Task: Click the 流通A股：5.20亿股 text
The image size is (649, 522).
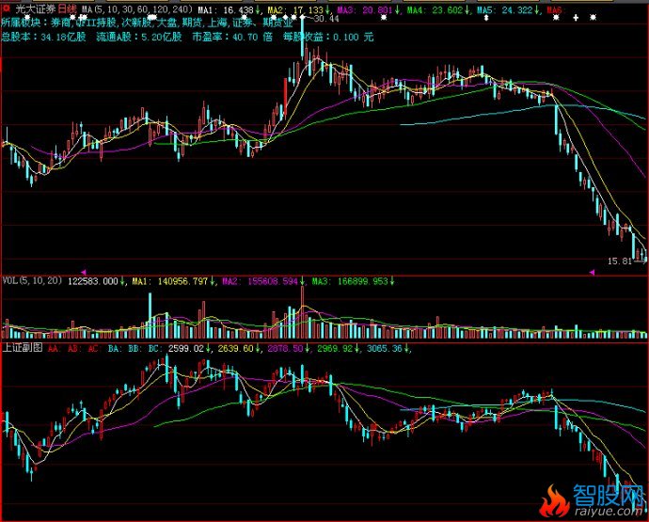Action: [139, 37]
